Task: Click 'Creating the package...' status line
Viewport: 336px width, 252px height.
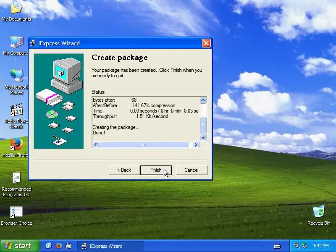Action: click(x=116, y=127)
